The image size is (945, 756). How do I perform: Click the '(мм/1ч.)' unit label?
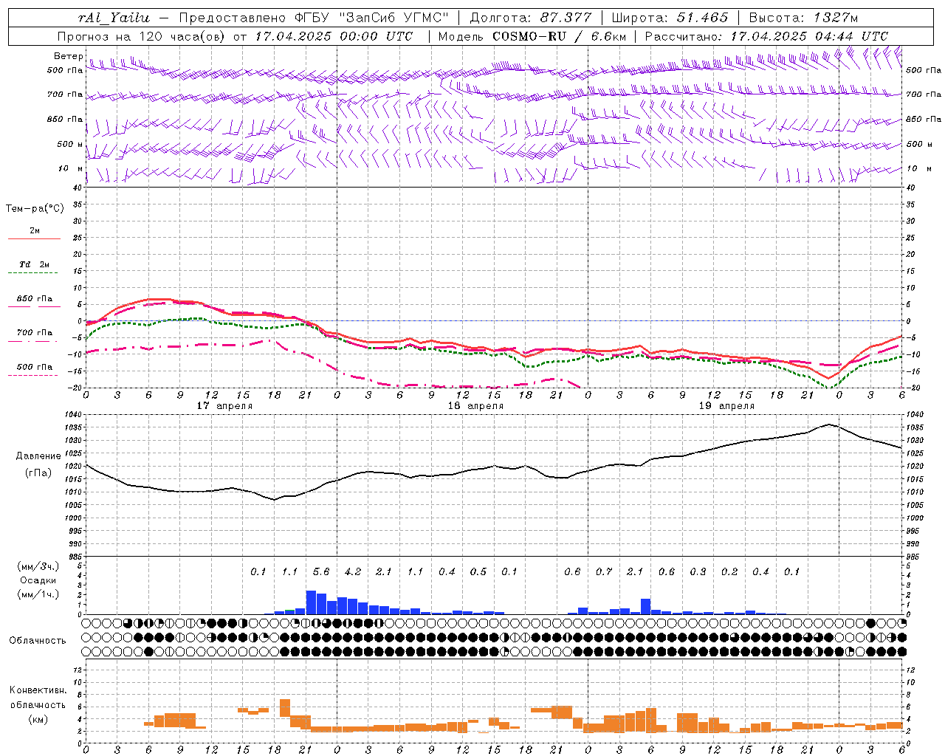[x=38, y=594]
